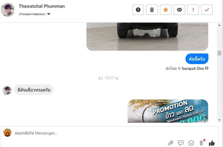
Task: Flag conversation with red exclamation icon
Action: click(193, 10)
